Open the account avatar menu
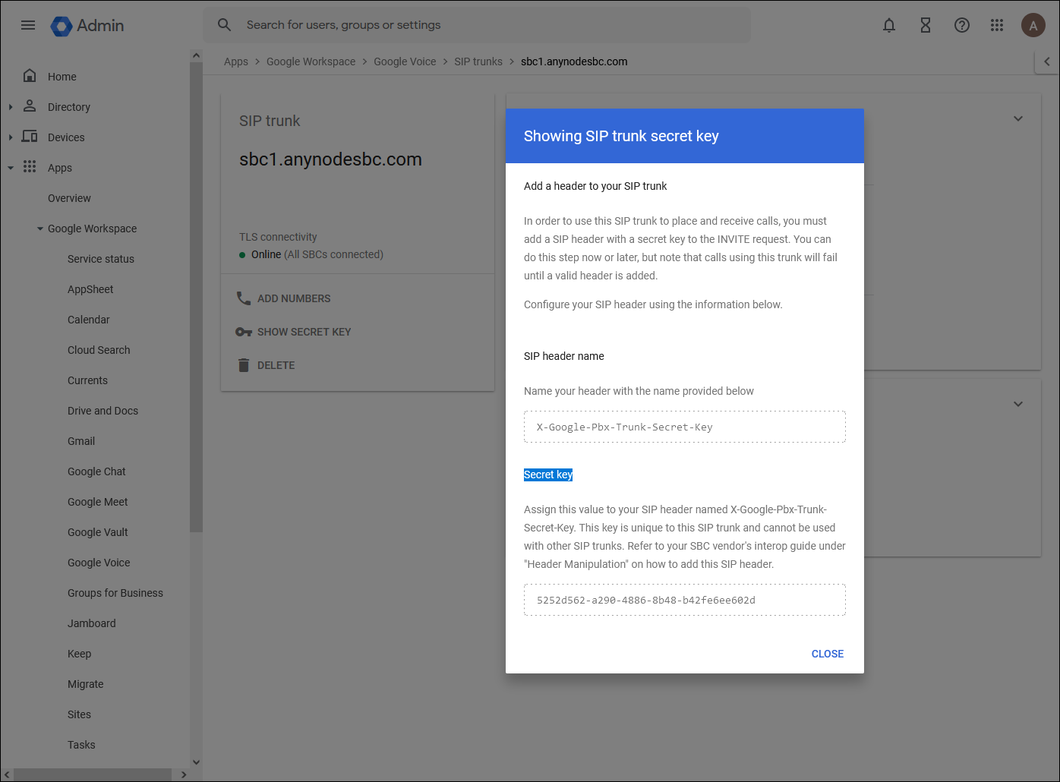 1033,25
